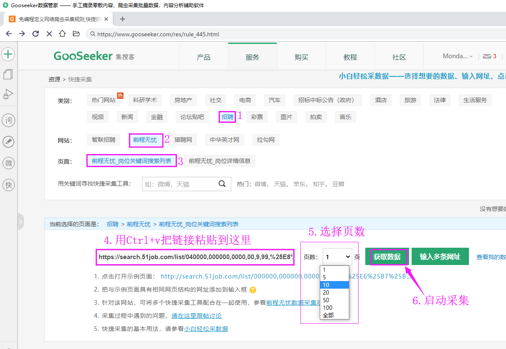This screenshot has height=349, width=506.
Task: Open the folder icon in navigation bar
Action: 76,34
